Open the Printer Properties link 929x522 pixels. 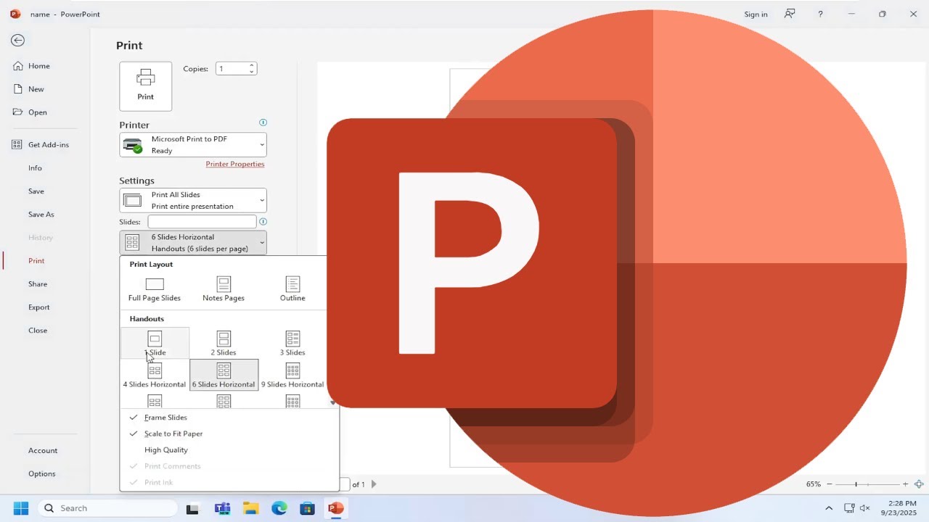tap(235, 164)
